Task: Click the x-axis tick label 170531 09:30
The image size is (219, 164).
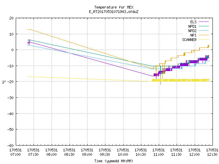Action: [105, 152]
